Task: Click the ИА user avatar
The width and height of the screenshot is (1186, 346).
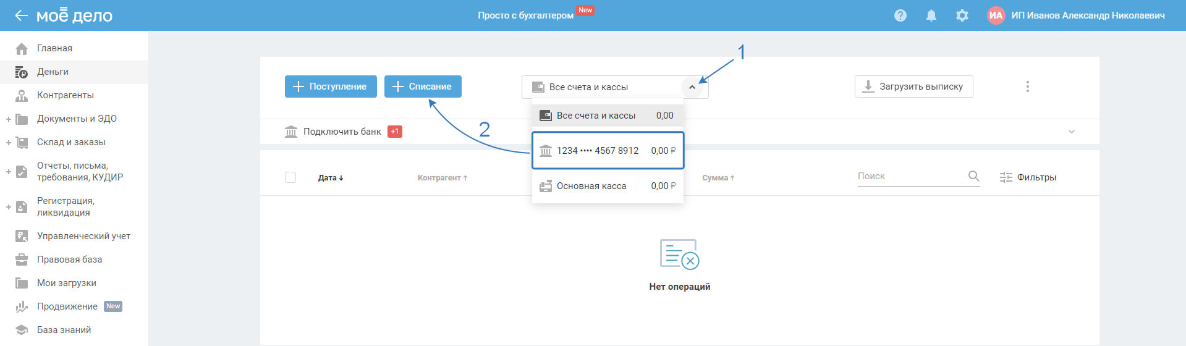Action: 996,15
